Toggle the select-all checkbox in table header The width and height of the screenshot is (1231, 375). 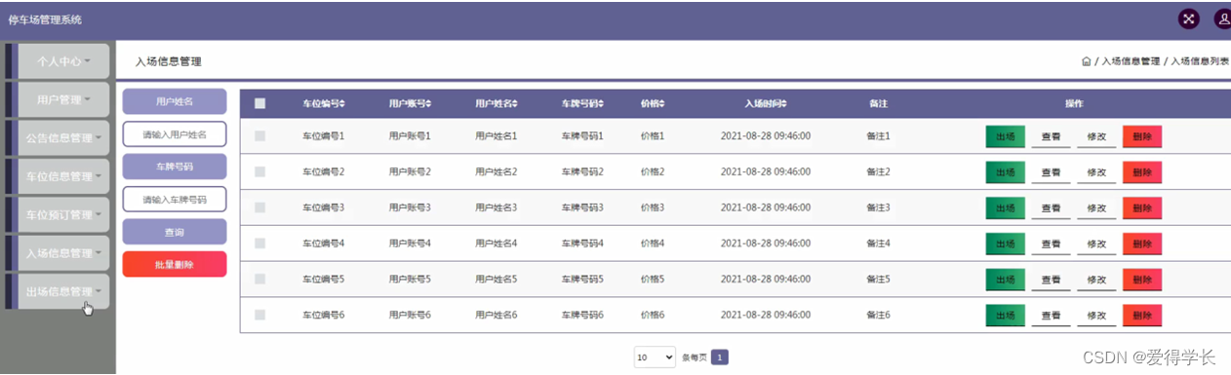click(x=259, y=103)
